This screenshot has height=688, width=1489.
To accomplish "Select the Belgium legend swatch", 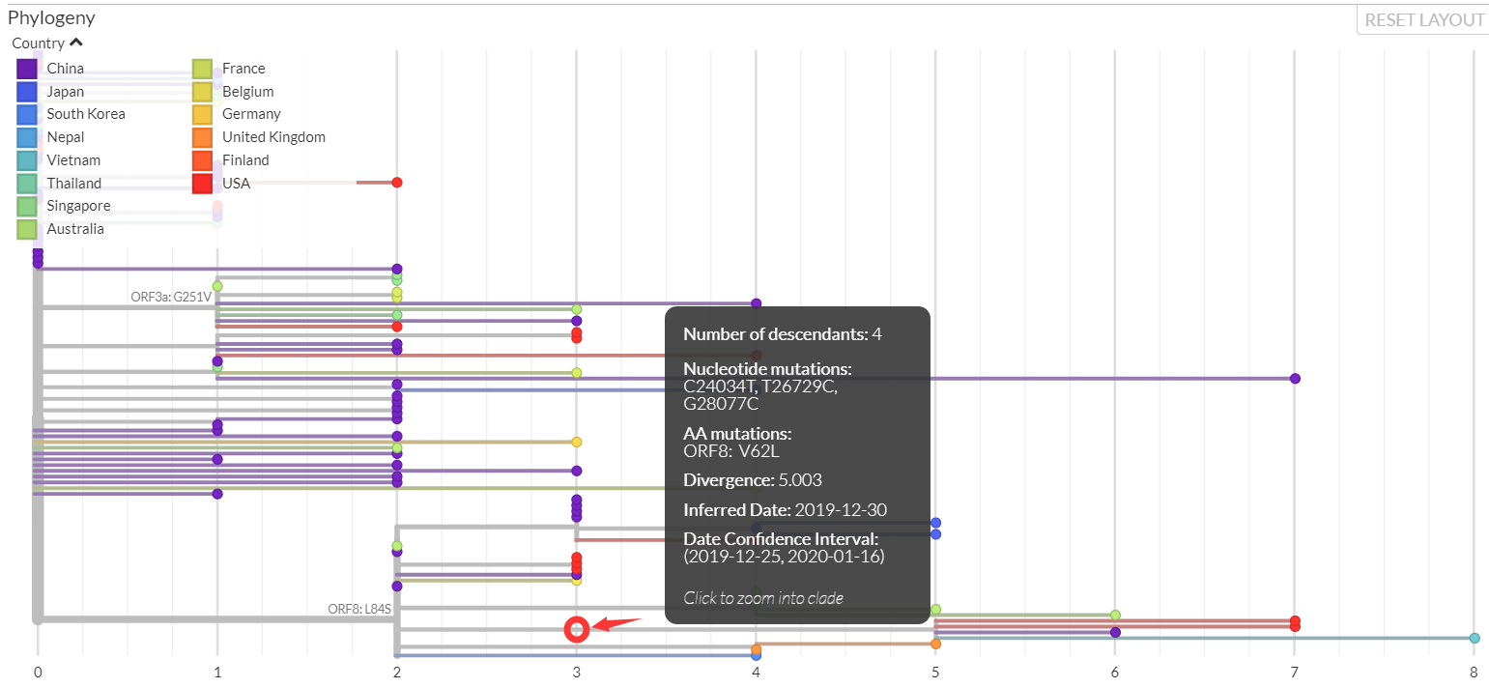I will (x=202, y=92).
